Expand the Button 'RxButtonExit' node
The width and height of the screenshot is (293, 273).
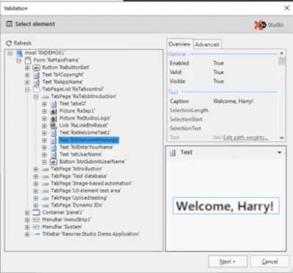click(x=27, y=67)
